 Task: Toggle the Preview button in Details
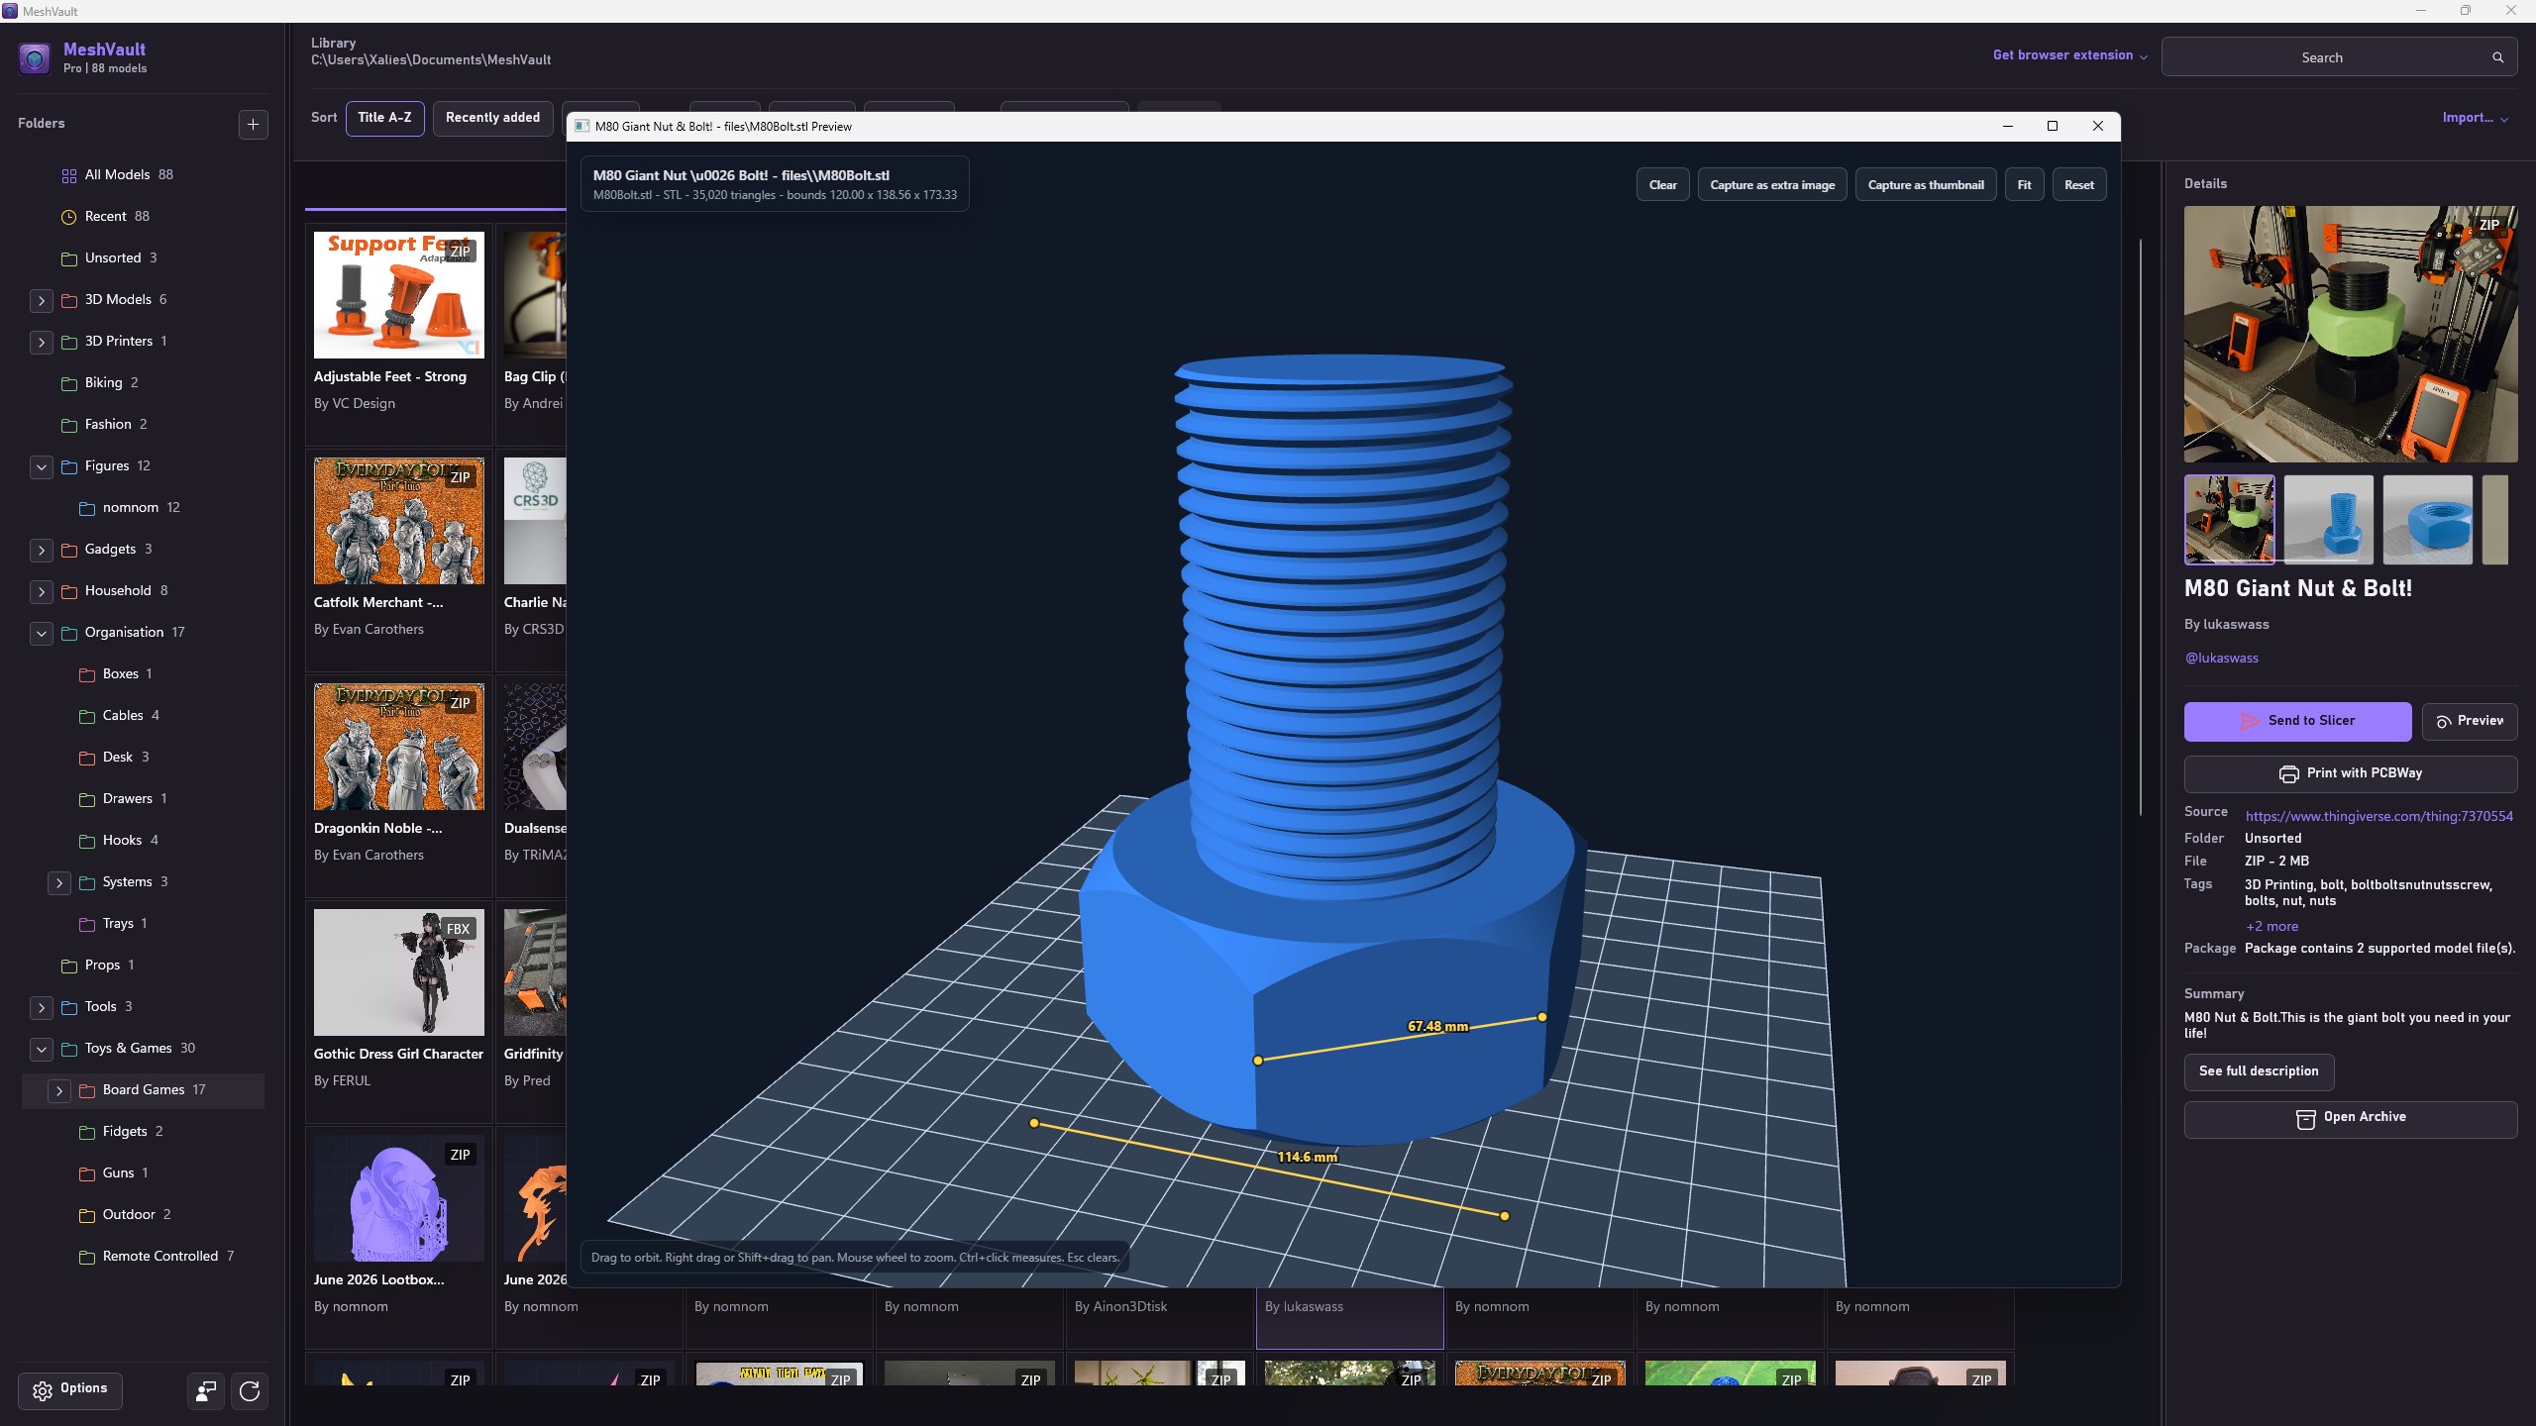(x=2469, y=721)
